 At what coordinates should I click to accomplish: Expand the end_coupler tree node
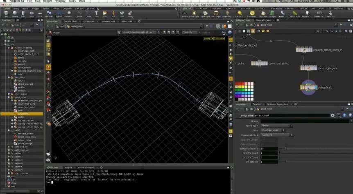pos(9,94)
